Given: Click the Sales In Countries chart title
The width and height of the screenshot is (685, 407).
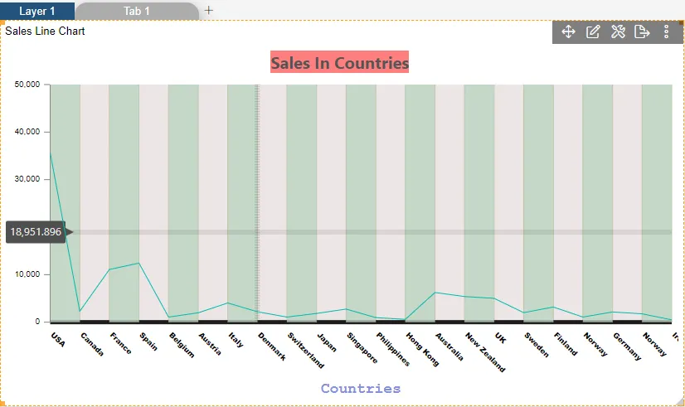Looking at the screenshot, I should pyautogui.click(x=339, y=62).
